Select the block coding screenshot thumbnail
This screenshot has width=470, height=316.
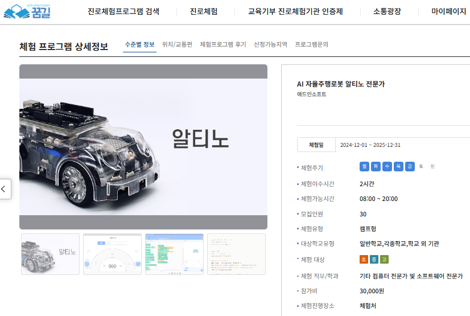tap(175, 255)
